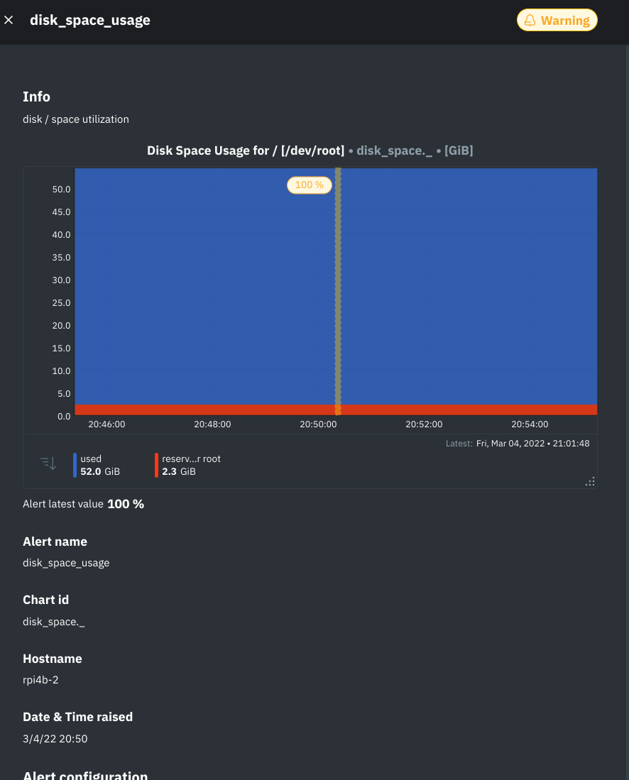
Task: Select hostname 'rpi4b-2'
Action: tap(40, 679)
